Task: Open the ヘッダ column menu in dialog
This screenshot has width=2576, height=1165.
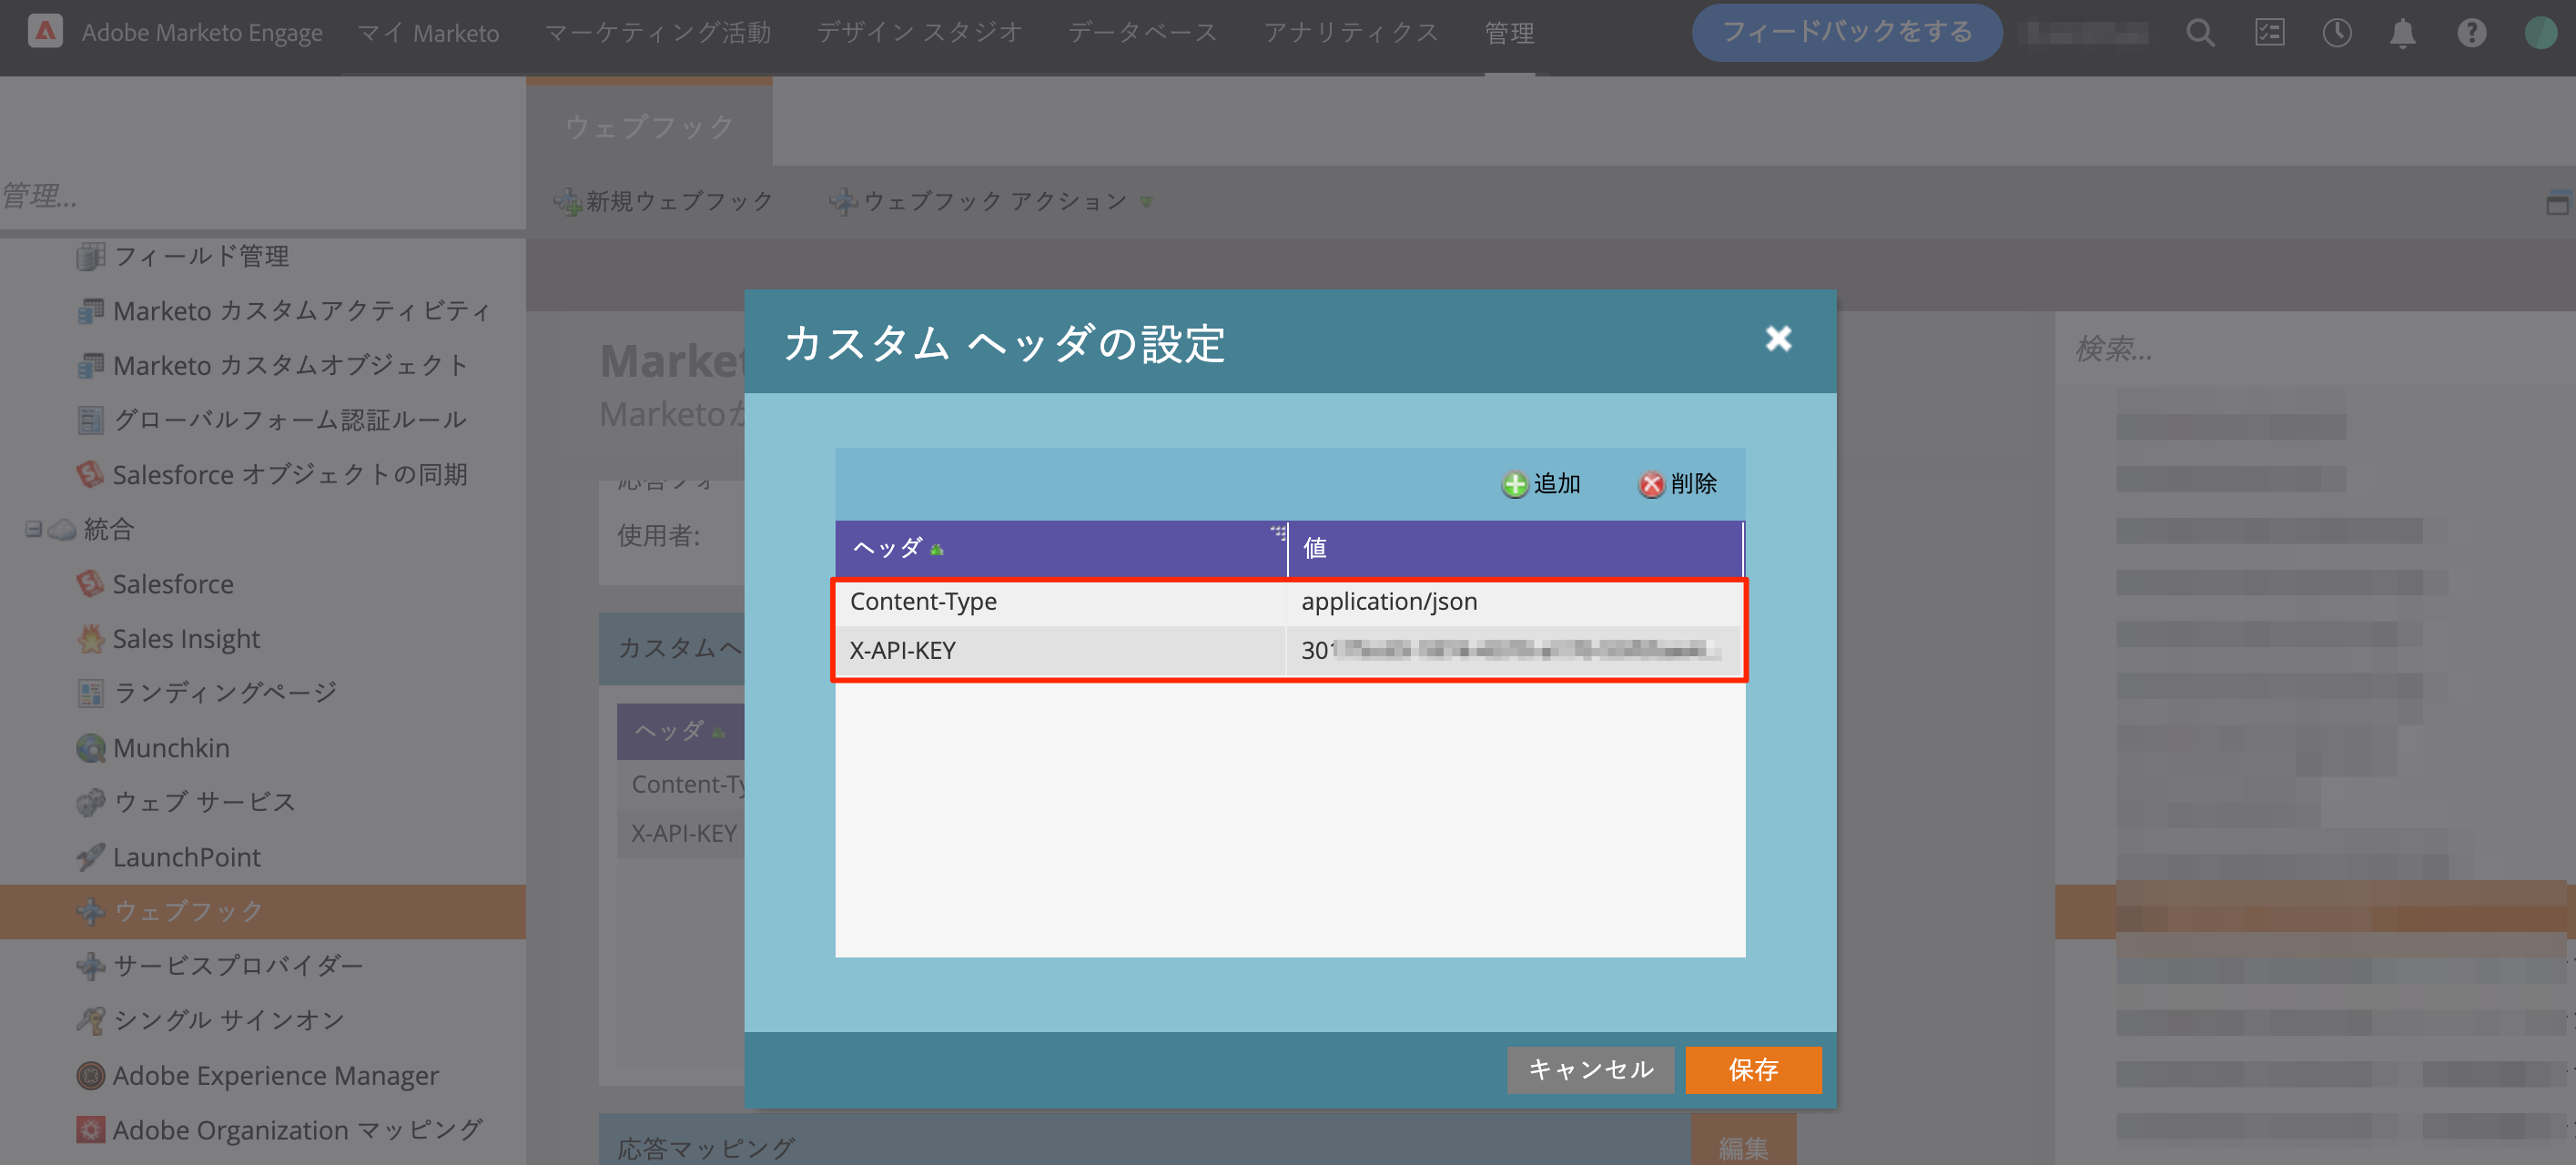Action: coord(1277,533)
